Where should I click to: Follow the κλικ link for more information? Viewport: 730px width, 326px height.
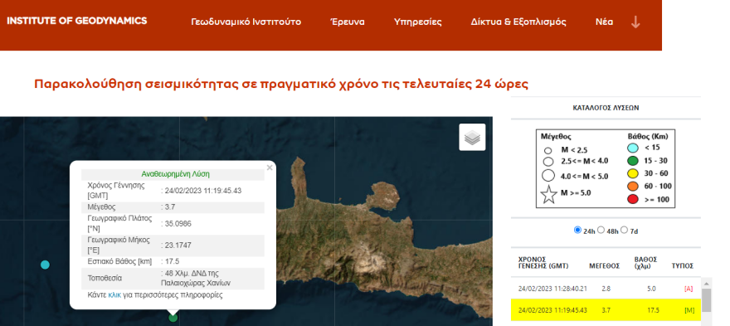point(114,294)
